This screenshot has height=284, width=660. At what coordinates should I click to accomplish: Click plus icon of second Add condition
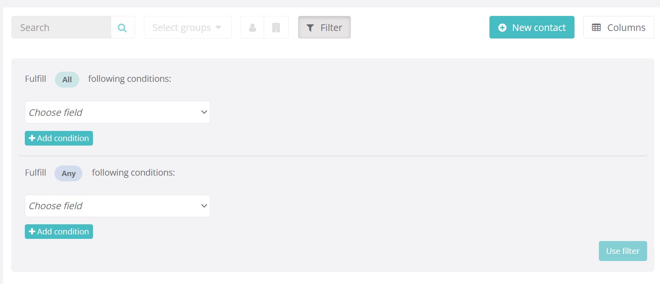click(x=32, y=232)
